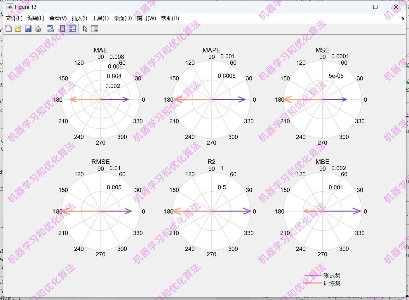Image resolution: width=409 pixels, height=300 pixels.
Task: Click the 0.001 radial label in the MBE plot
Action: (x=336, y=187)
